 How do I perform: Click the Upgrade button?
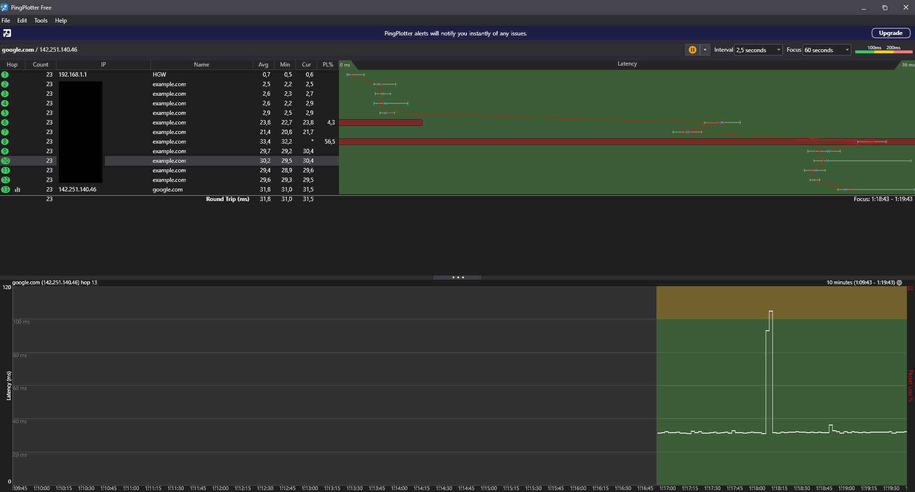(x=891, y=33)
